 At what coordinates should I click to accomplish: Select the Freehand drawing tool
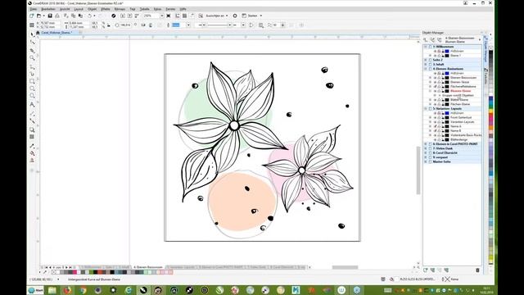[32, 66]
